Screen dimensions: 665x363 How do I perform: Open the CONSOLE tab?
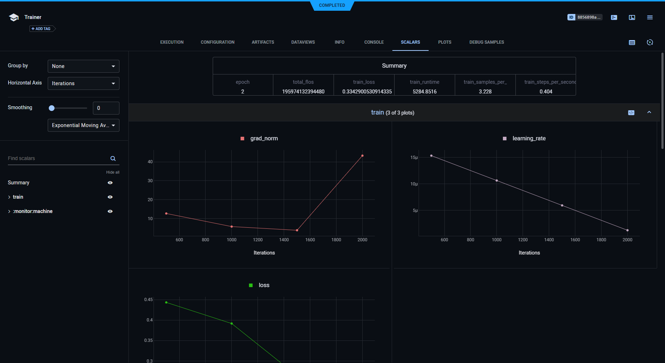tap(374, 42)
